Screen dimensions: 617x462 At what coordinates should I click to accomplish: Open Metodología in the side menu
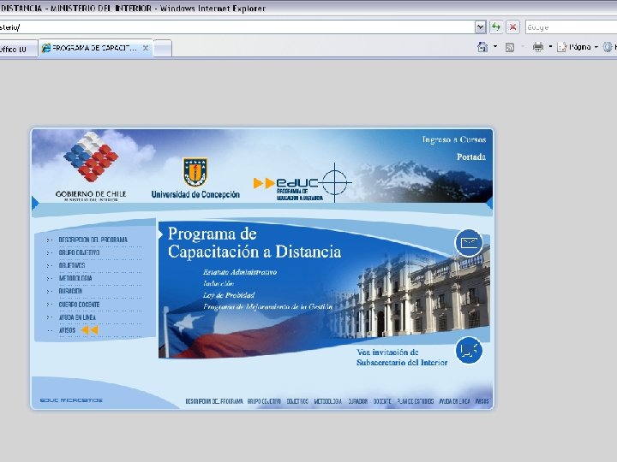click(75, 278)
